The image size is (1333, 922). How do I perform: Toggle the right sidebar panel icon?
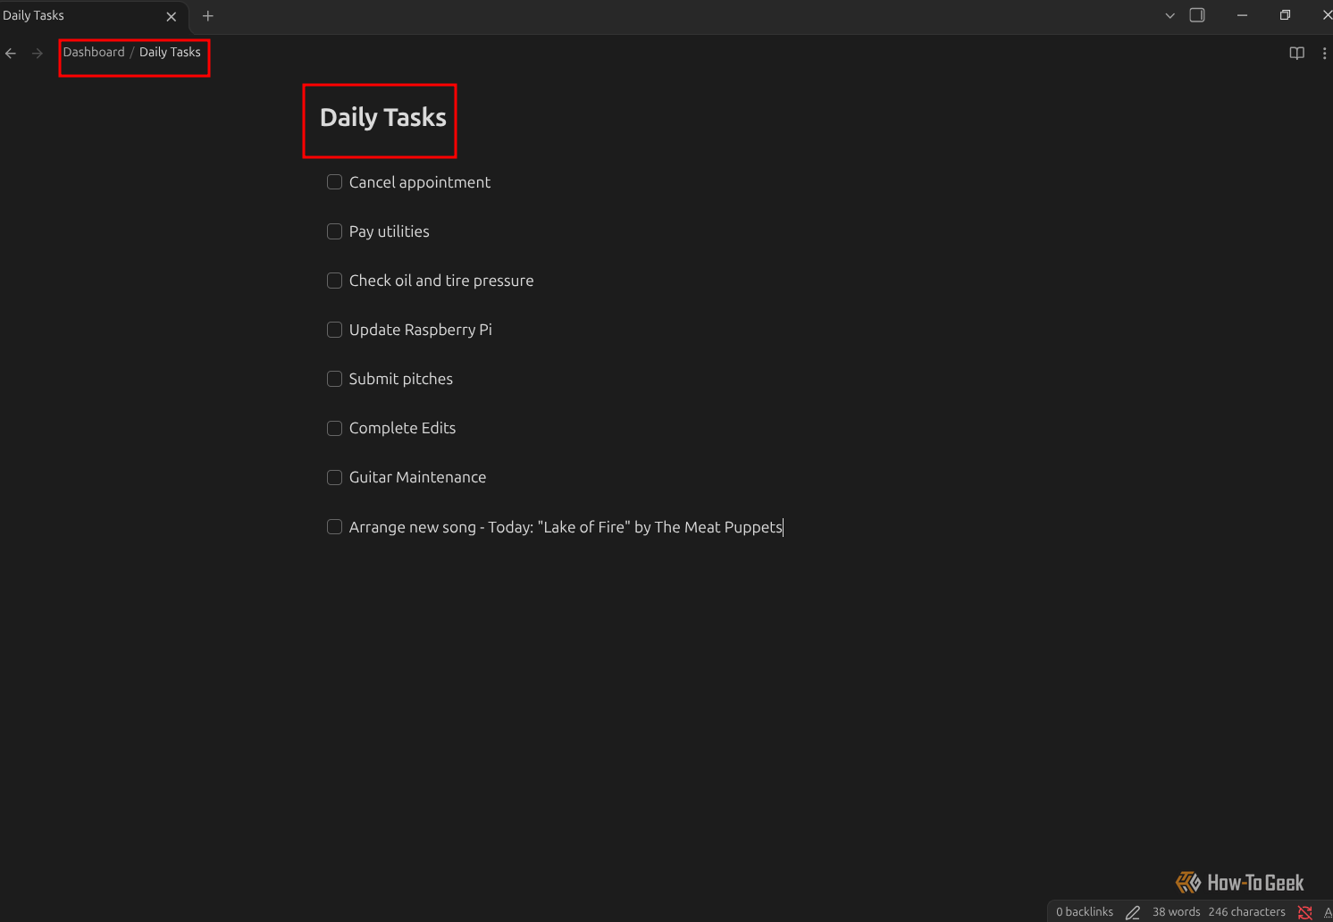(1197, 15)
